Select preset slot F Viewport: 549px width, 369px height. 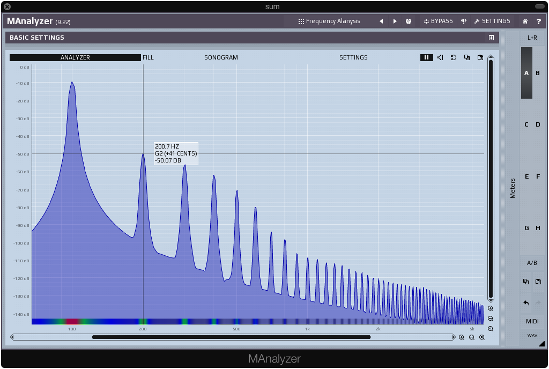[x=538, y=176]
